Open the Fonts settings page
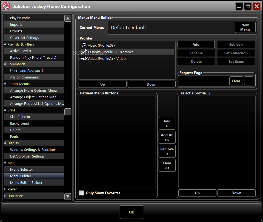The image size is (263, 222). (x=34, y=136)
